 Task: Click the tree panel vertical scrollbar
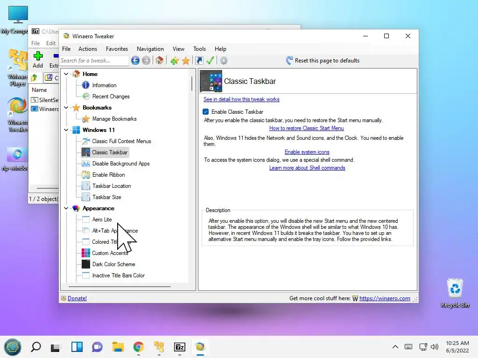[x=192, y=83]
